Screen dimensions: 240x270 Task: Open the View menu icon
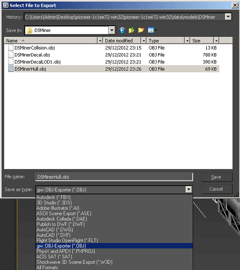[152, 30]
